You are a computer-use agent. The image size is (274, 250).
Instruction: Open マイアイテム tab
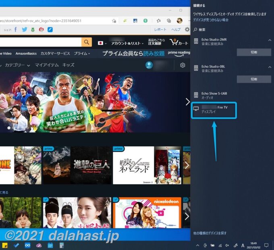coord(47,65)
